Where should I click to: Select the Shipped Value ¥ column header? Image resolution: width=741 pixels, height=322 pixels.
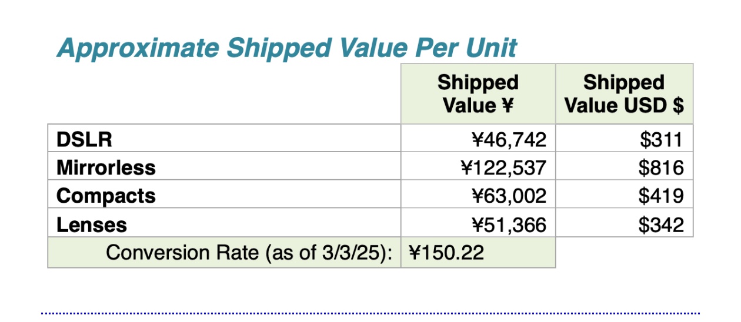pos(478,94)
